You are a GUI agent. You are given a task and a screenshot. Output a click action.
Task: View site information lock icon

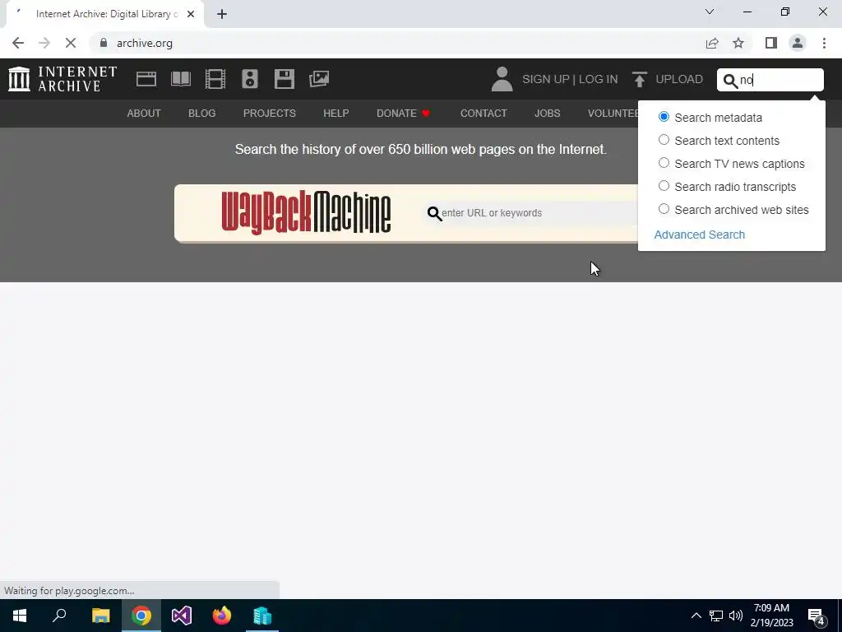click(104, 43)
